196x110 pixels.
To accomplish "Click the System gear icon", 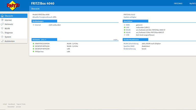I will (2, 37).
